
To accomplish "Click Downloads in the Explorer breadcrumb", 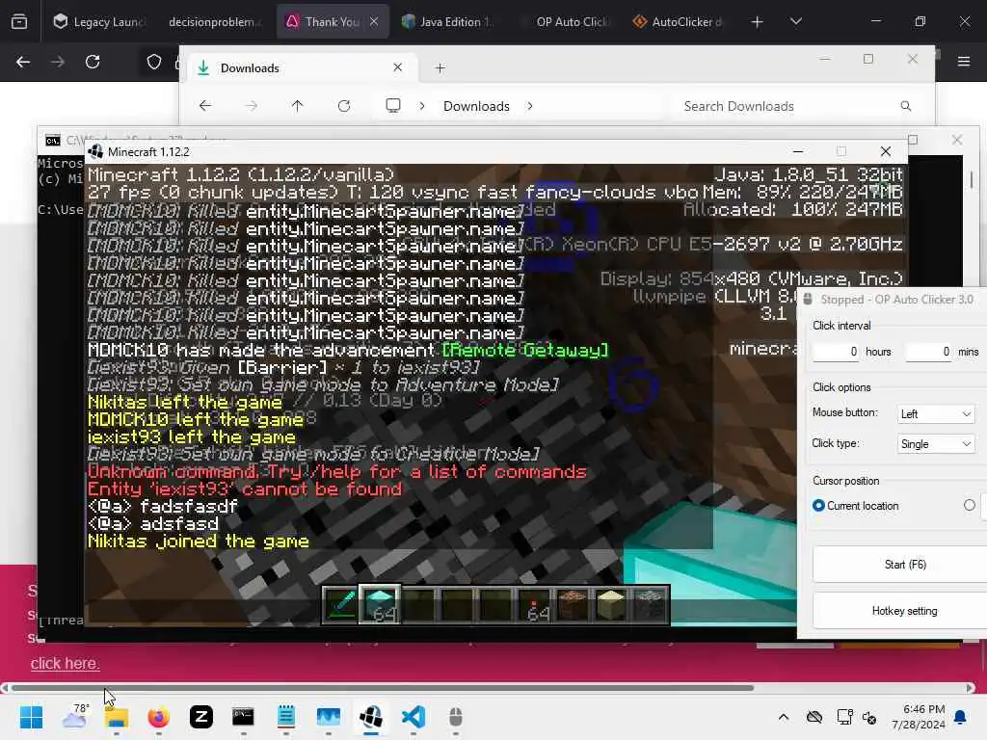I will pos(476,106).
